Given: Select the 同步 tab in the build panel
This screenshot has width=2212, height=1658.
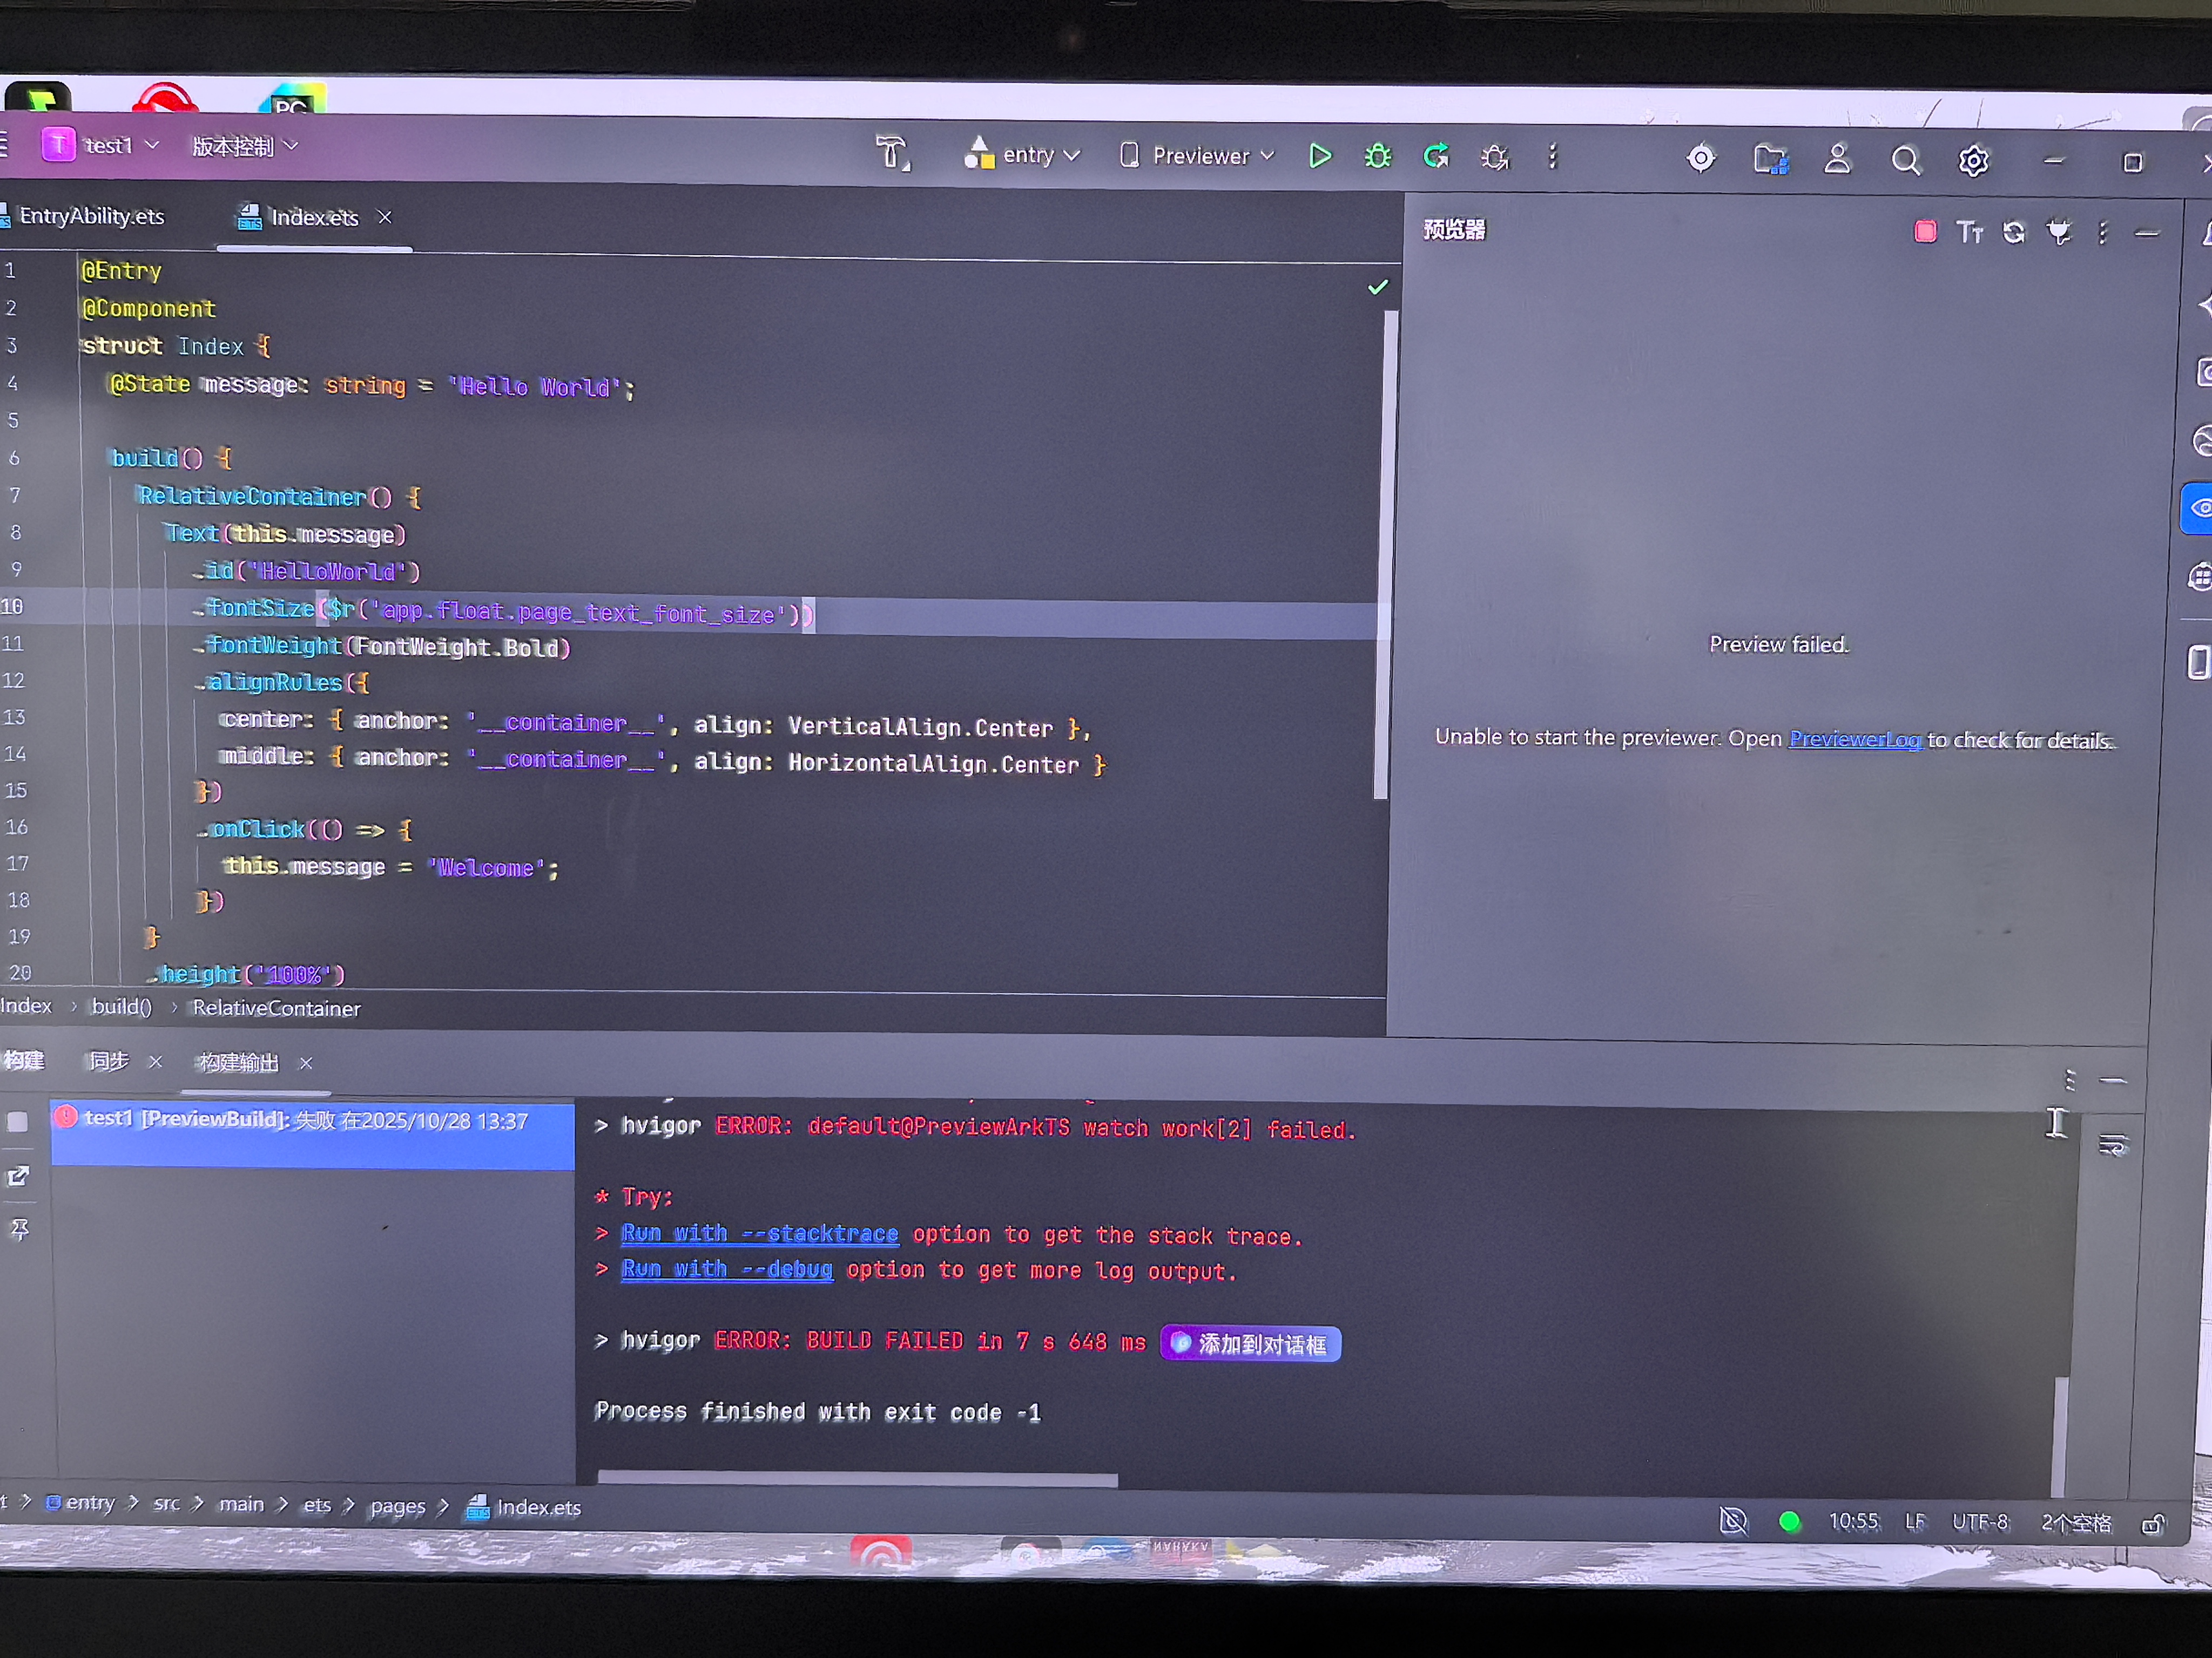Looking at the screenshot, I should (109, 1062).
